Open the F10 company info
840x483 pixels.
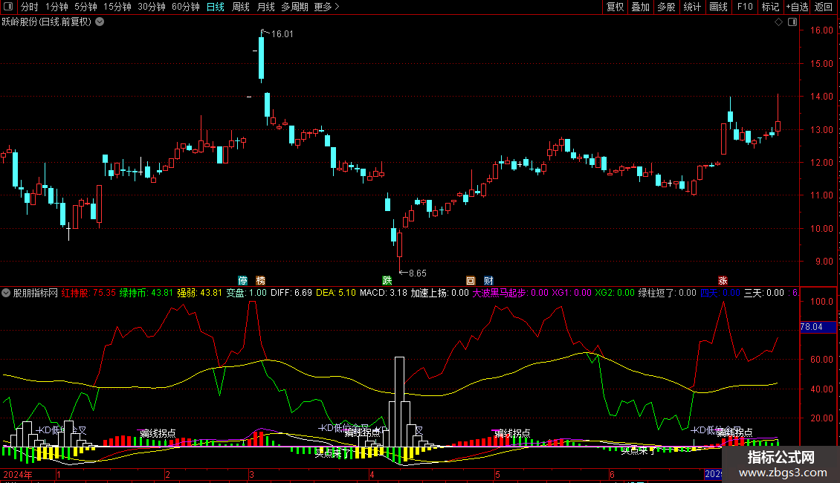coord(745,7)
